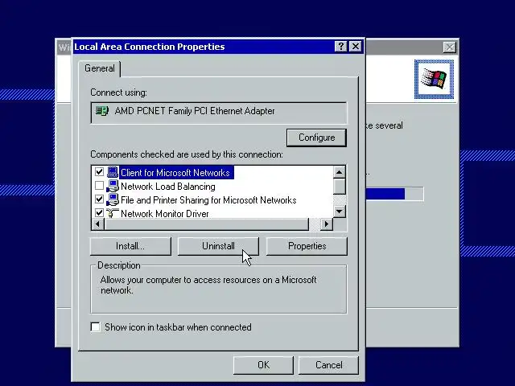
Task: Enable Show icon in taskbar when connected
Action: pos(95,327)
